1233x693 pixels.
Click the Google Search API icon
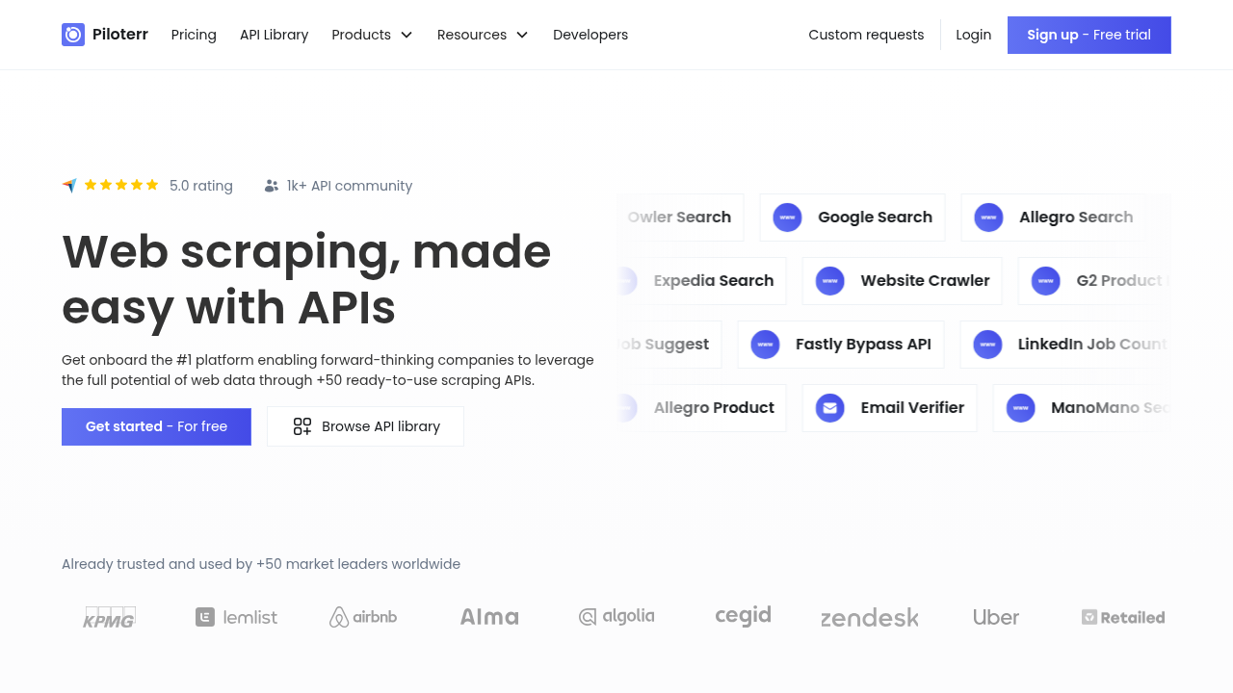pyautogui.click(x=787, y=218)
